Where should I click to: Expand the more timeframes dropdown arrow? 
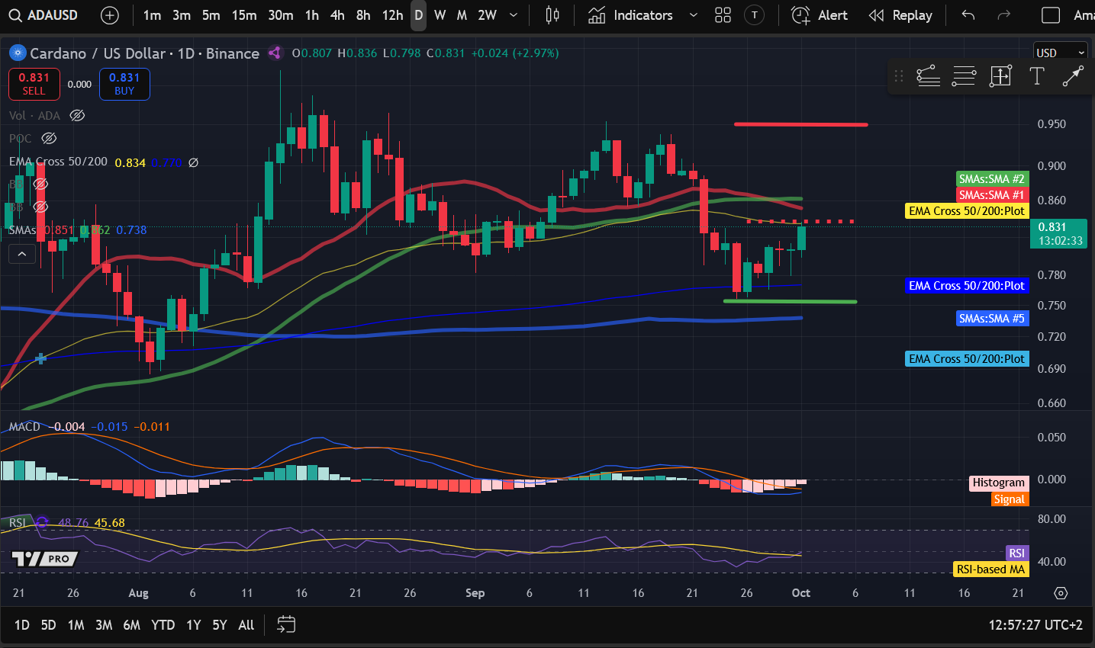pos(514,15)
